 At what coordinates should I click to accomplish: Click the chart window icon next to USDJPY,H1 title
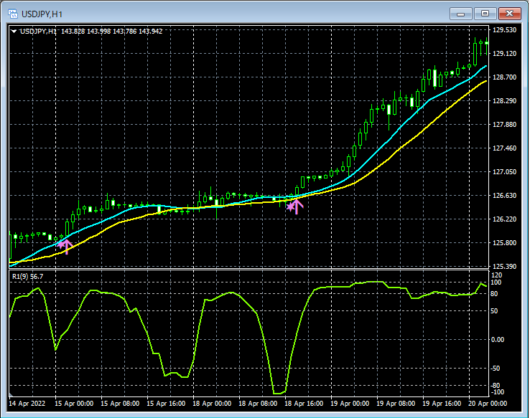pyautogui.click(x=13, y=14)
